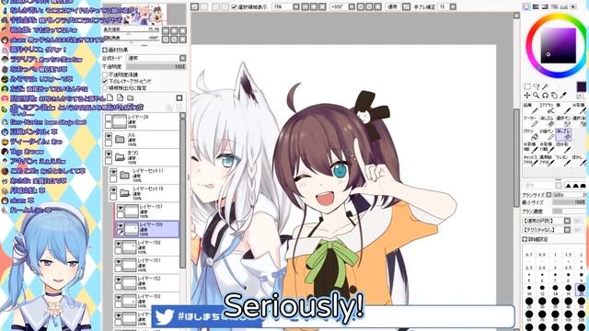Screen dimensions: 589x331
Task: Click the color wheel panel icon
Action: click(x=526, y=6)
